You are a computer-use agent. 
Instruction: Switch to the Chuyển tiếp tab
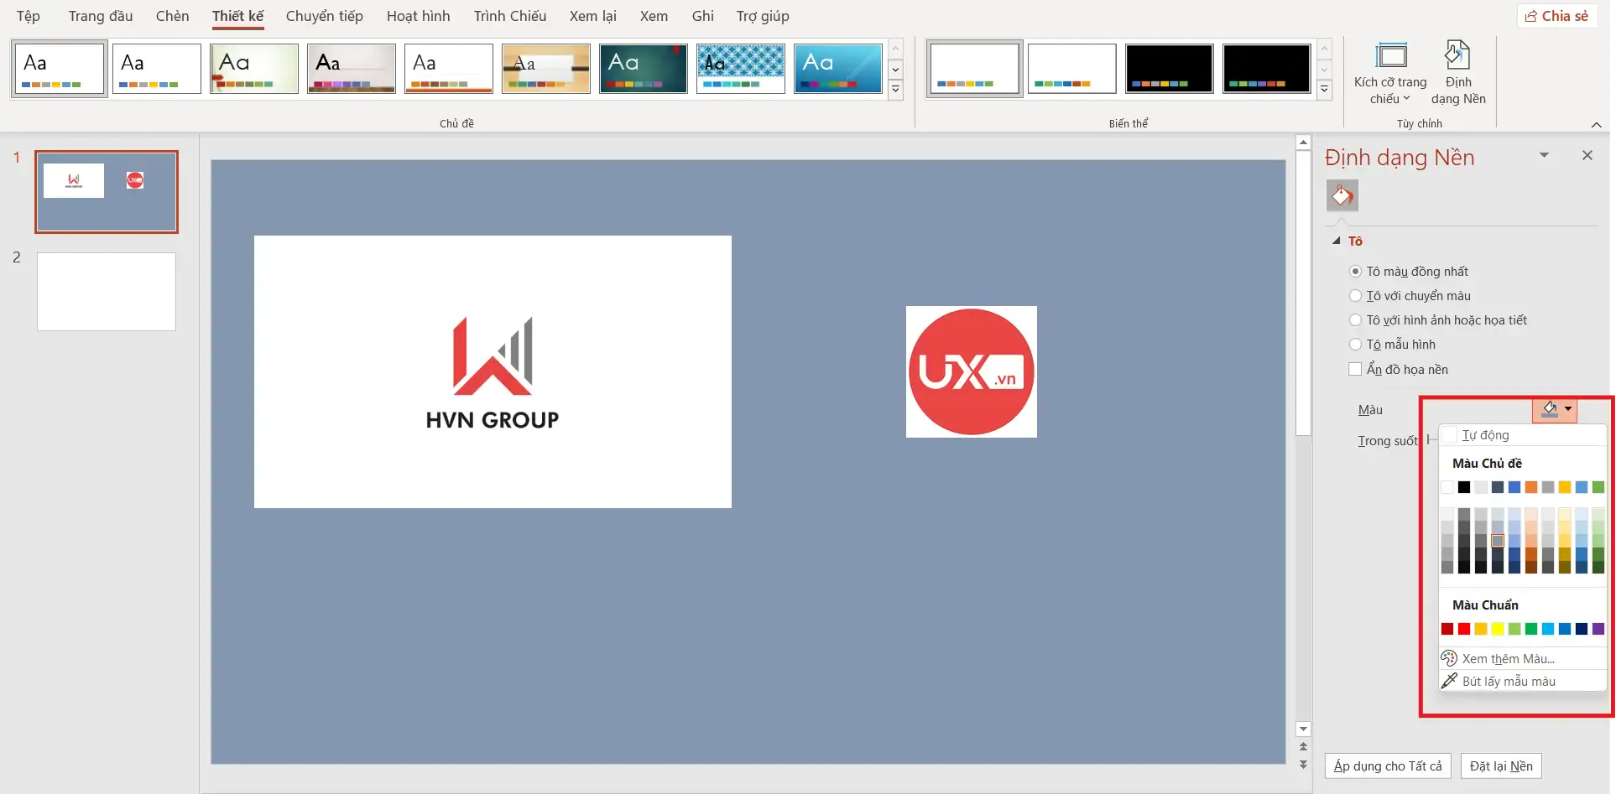(x=324, y=15)
